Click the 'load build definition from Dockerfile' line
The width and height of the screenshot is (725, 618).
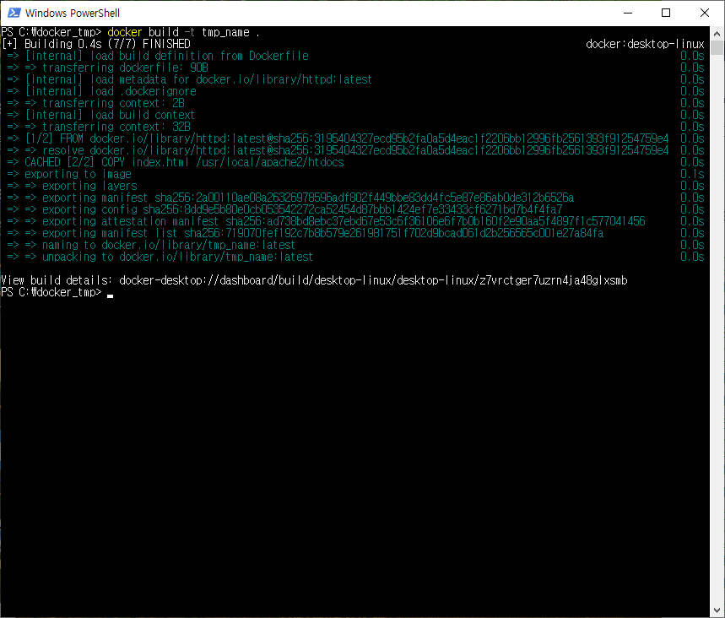tap(158, 56)
